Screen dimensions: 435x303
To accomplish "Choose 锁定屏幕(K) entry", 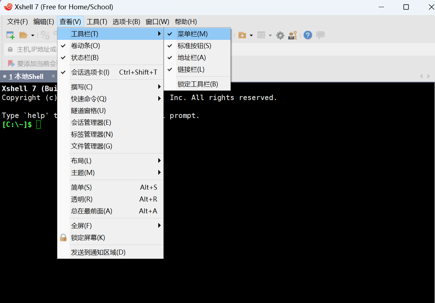I will [x=110, y=237].
